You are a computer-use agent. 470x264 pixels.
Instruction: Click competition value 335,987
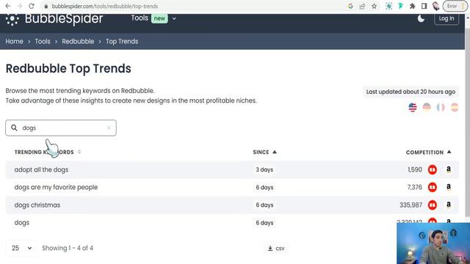[x=411, y=205]
